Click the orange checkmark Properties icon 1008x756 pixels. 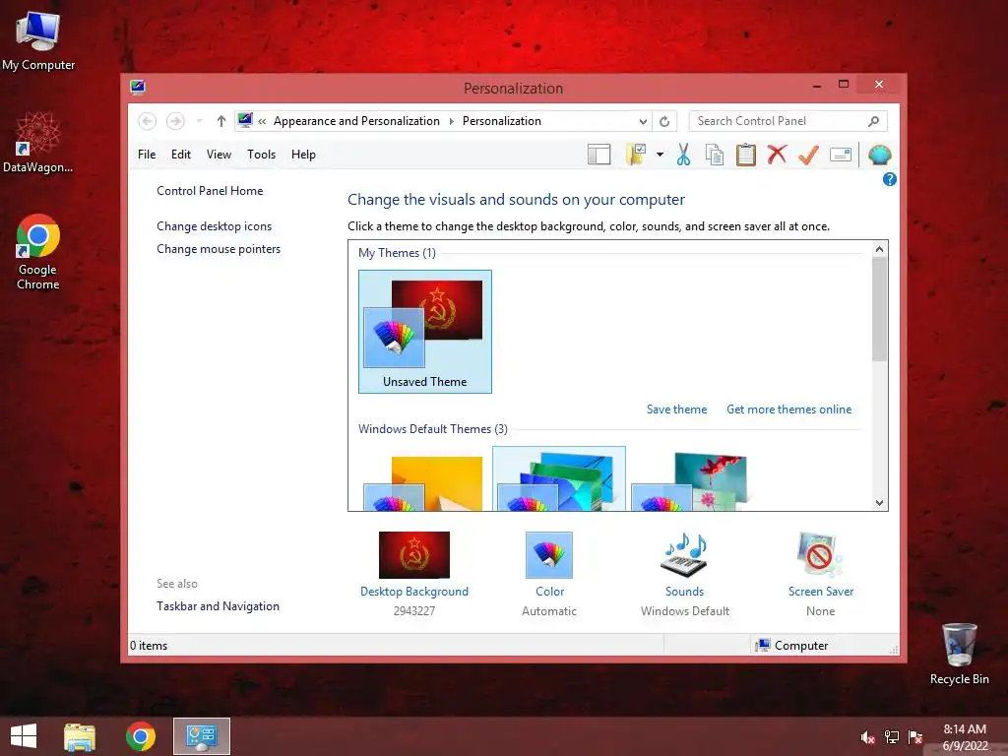coord(808,155)
